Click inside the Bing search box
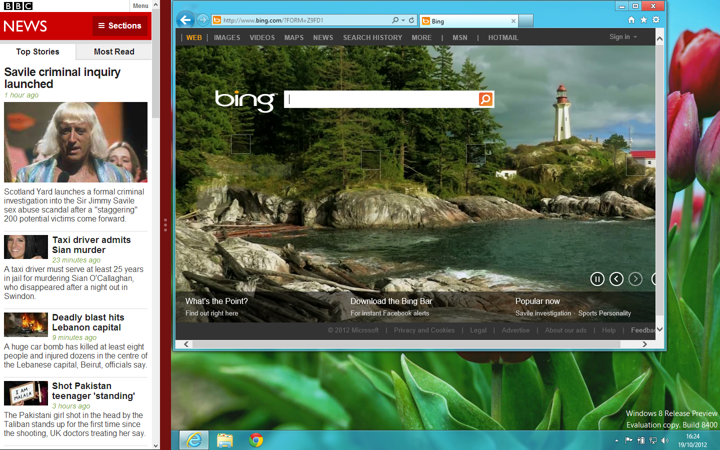720x450 pixels. tap(382, 99)
